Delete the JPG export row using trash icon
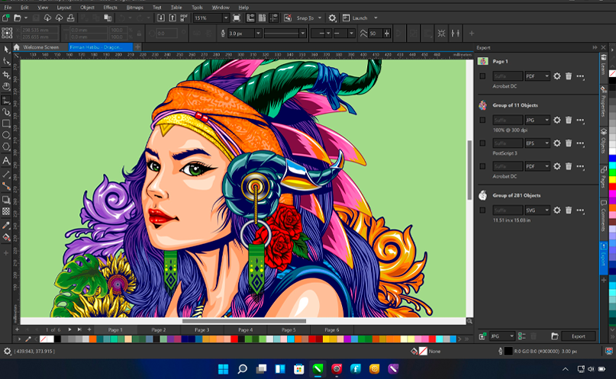Image resolution: width=616 pixels, height=379 pixels. click(569, 120)
